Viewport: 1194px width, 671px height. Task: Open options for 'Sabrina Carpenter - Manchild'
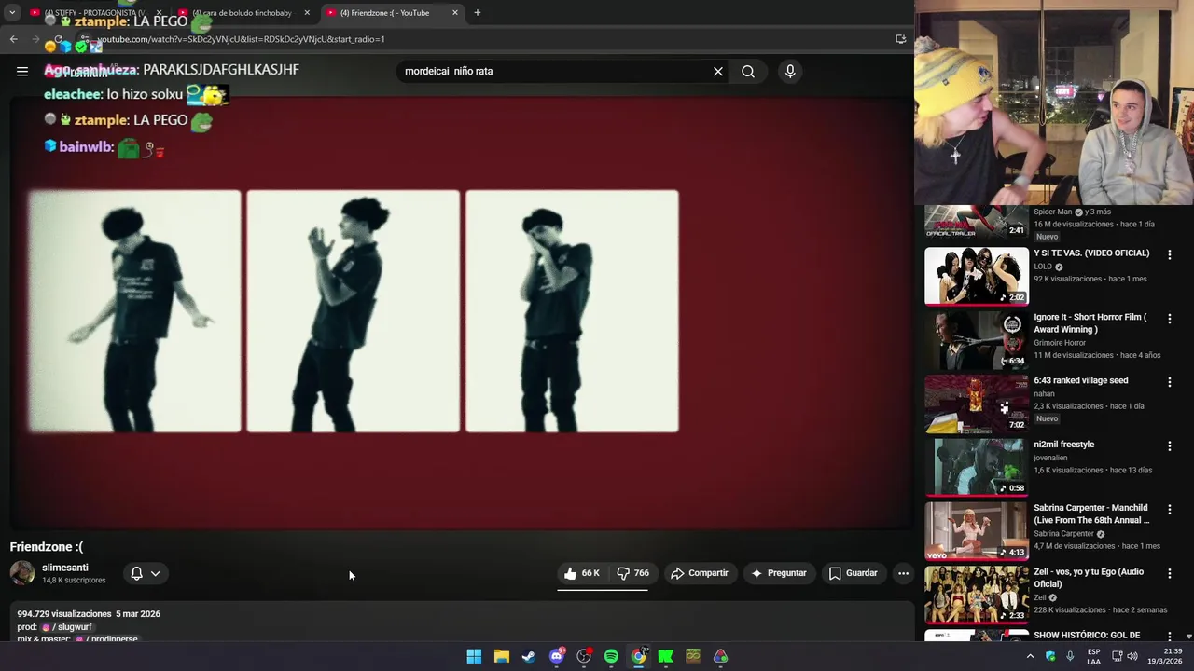point(1169,510)
